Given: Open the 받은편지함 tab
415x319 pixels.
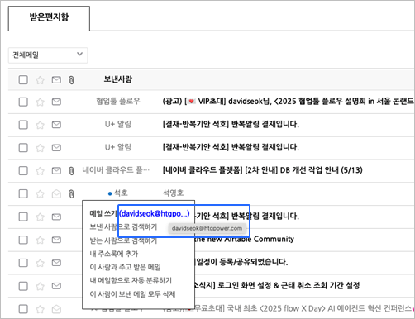Looking at the screenshot, I should point(49,18).
